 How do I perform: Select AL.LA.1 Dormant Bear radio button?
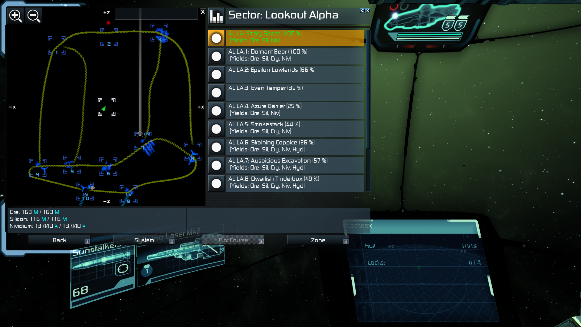(216, 56)
